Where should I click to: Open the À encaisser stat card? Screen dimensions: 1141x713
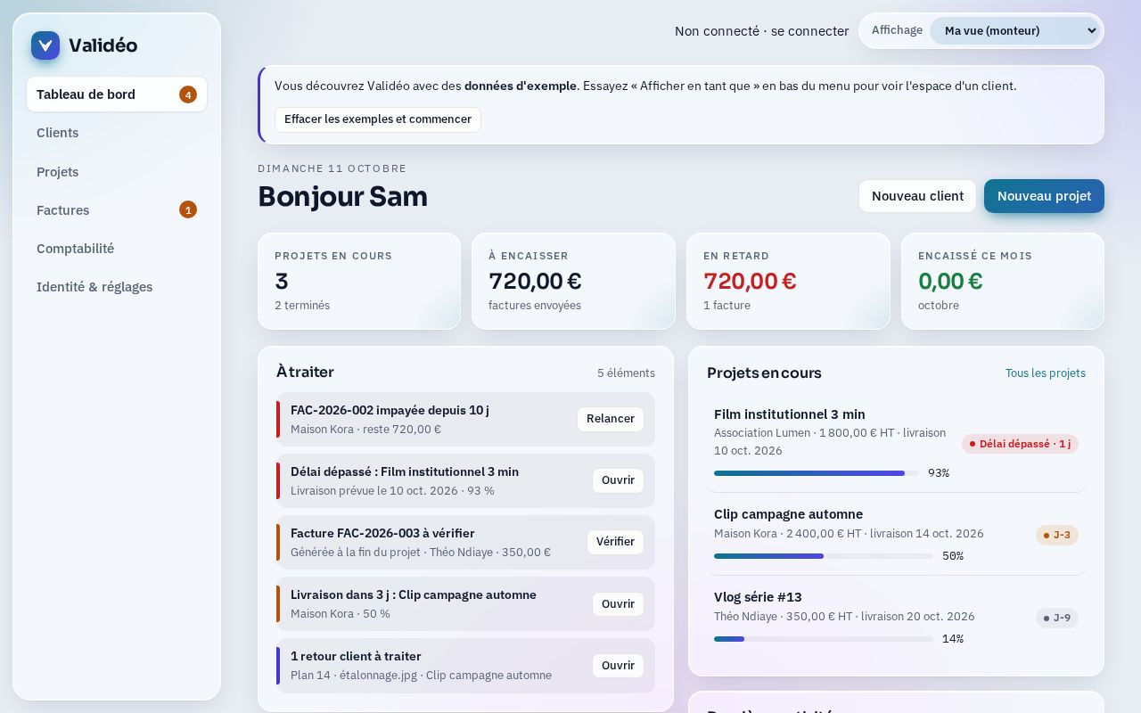[573, 282]
